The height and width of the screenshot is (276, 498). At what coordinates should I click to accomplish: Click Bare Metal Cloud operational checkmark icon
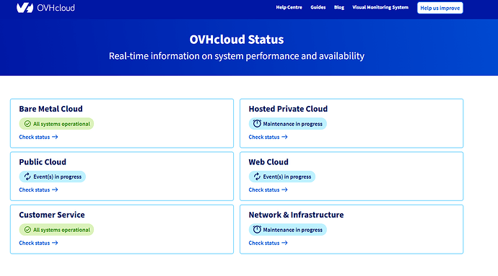point(27,124)
